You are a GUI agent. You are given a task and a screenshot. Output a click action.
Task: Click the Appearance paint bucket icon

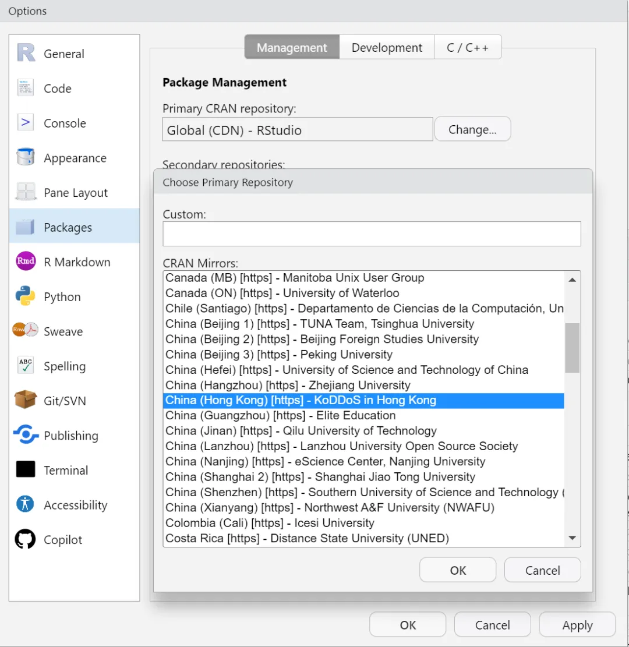coord(26,157)
